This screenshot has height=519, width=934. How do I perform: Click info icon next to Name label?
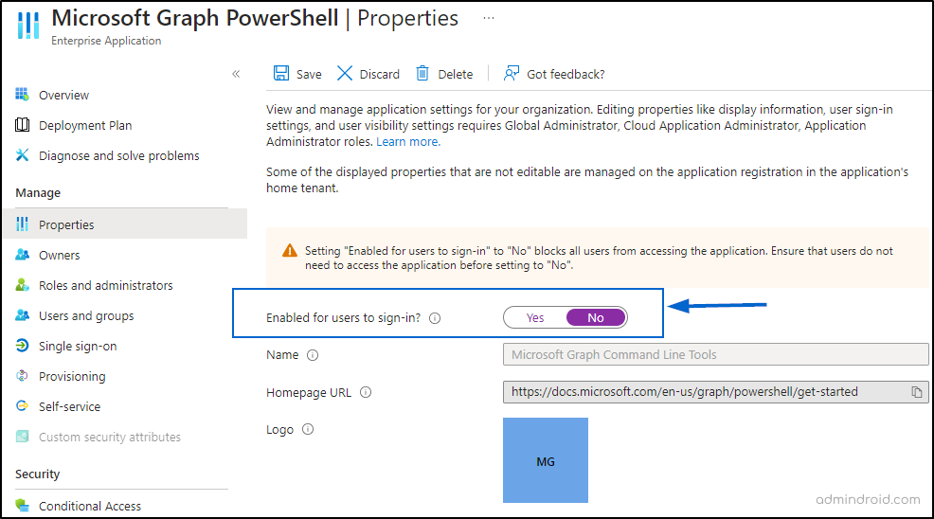313,355
